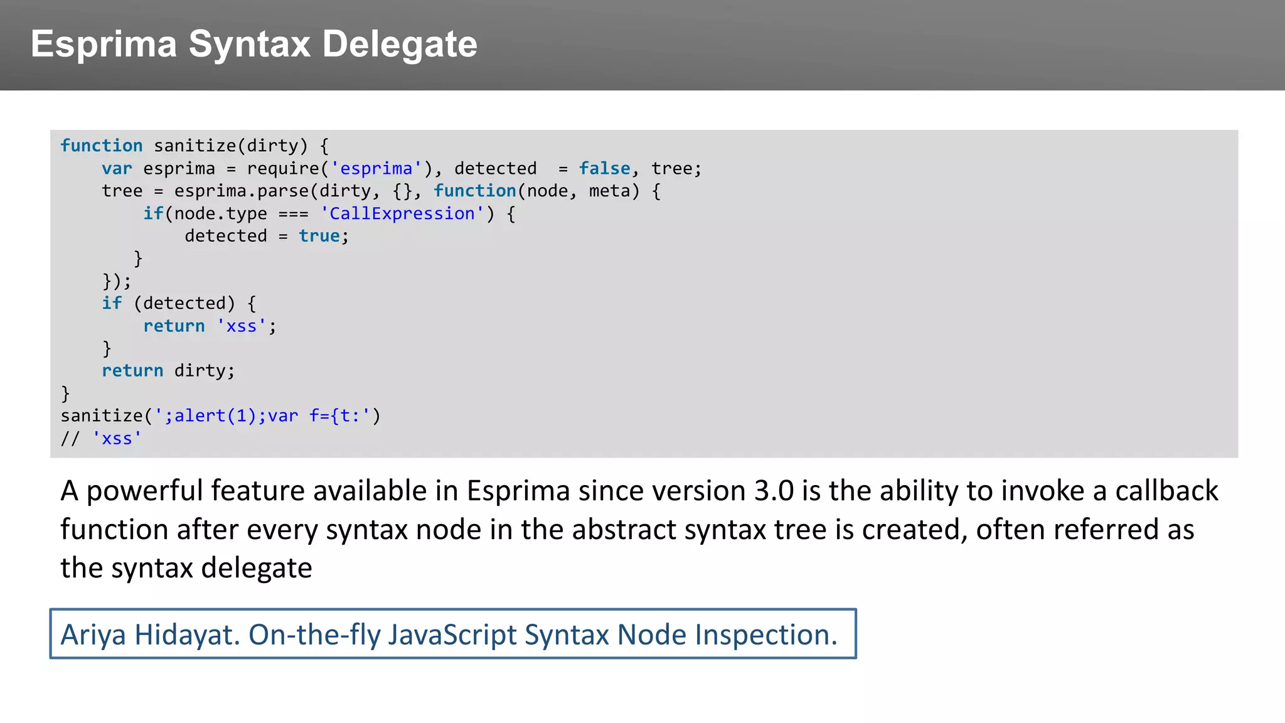The image size is (1285, 723).
Task: Click the Ariya Hidayat reference box
Action: click(x=453, y=633)
